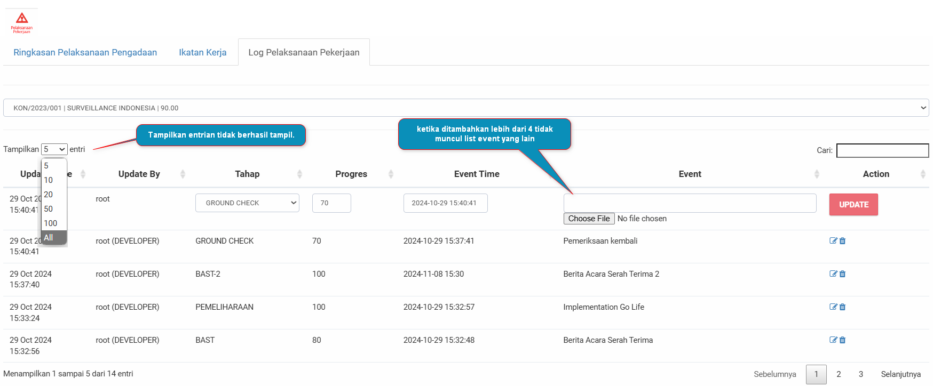Go to the Selanjutnya page
The image size is (933, 386).
[900, 374]
